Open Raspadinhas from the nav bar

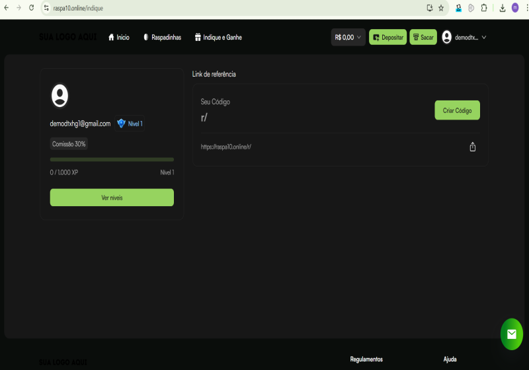coord(162,38)
